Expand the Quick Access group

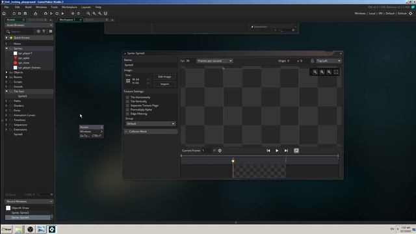click(x=6, y=38)
